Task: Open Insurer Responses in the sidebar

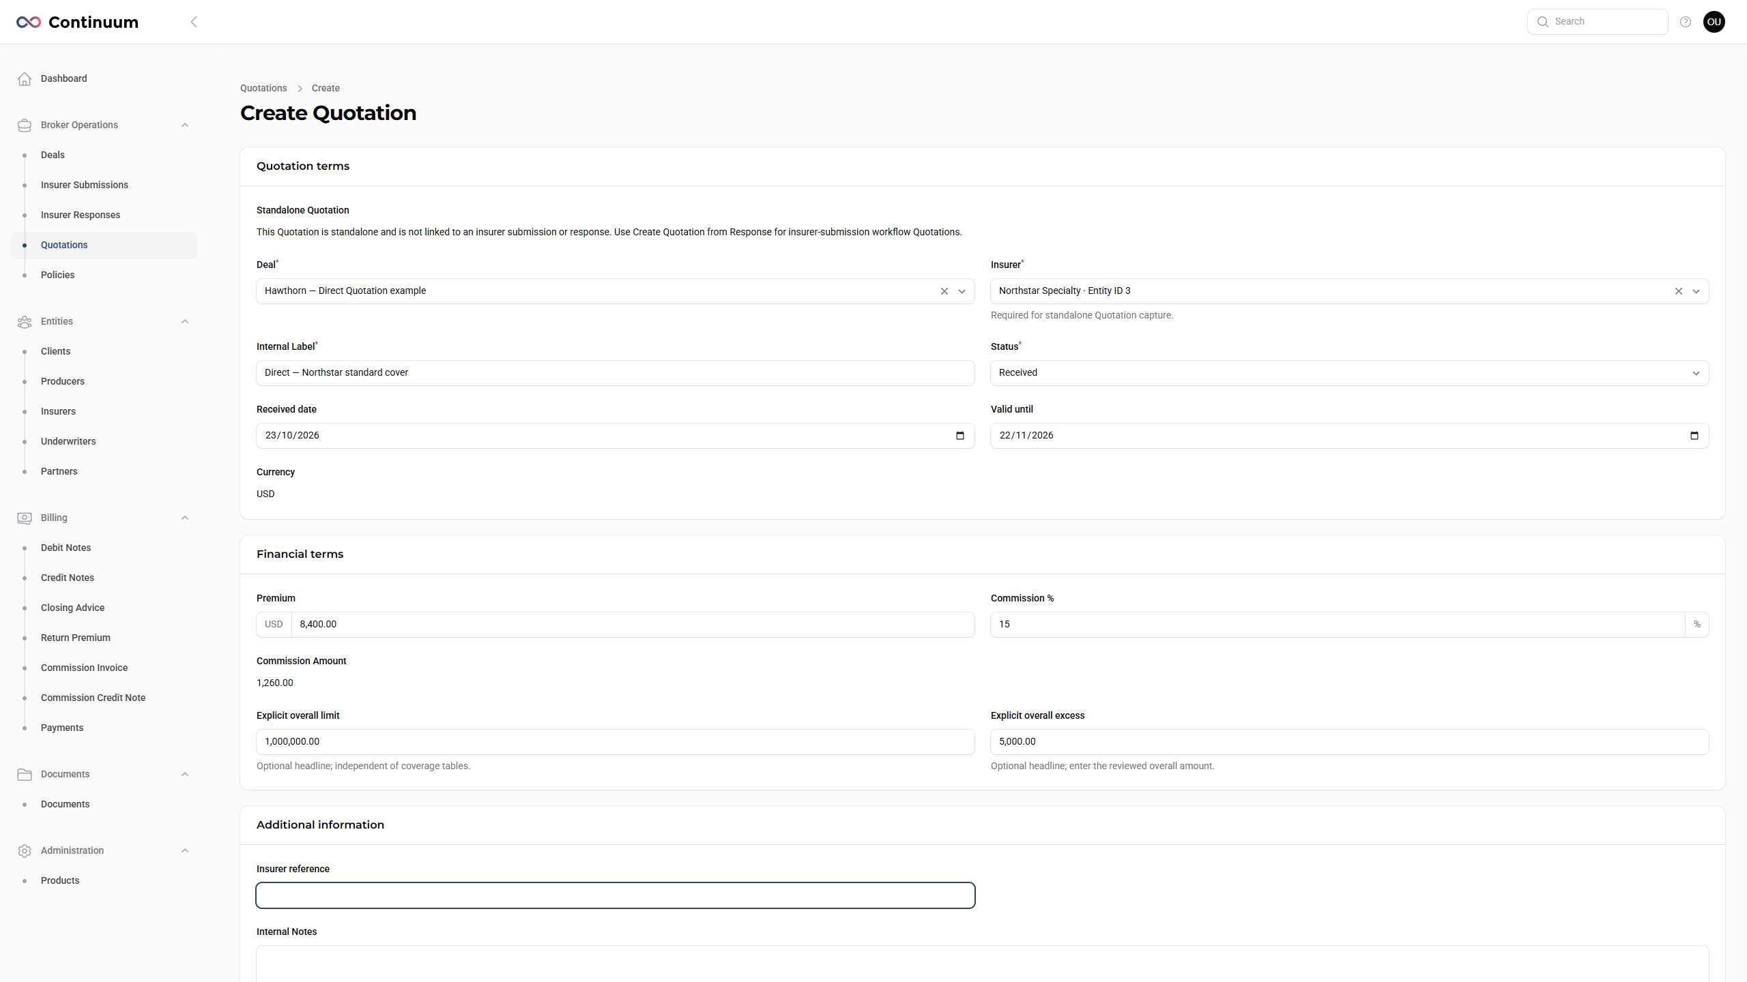Action: tap(81, 215)
